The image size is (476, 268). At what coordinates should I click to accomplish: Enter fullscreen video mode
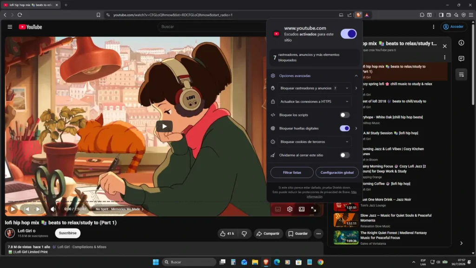point(313,209)
